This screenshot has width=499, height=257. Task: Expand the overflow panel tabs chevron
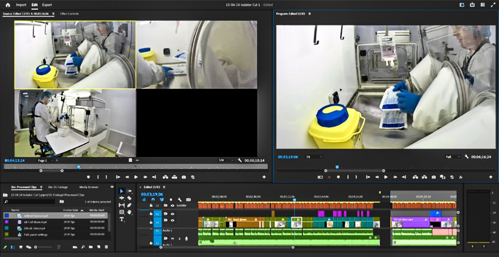tap(112, 187)
